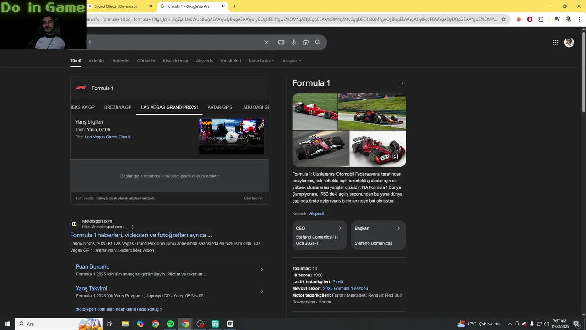Switch to the KATAR GP'Sİ race tab
Viewport: 586px width, 330px height.
tap(220, 107)
